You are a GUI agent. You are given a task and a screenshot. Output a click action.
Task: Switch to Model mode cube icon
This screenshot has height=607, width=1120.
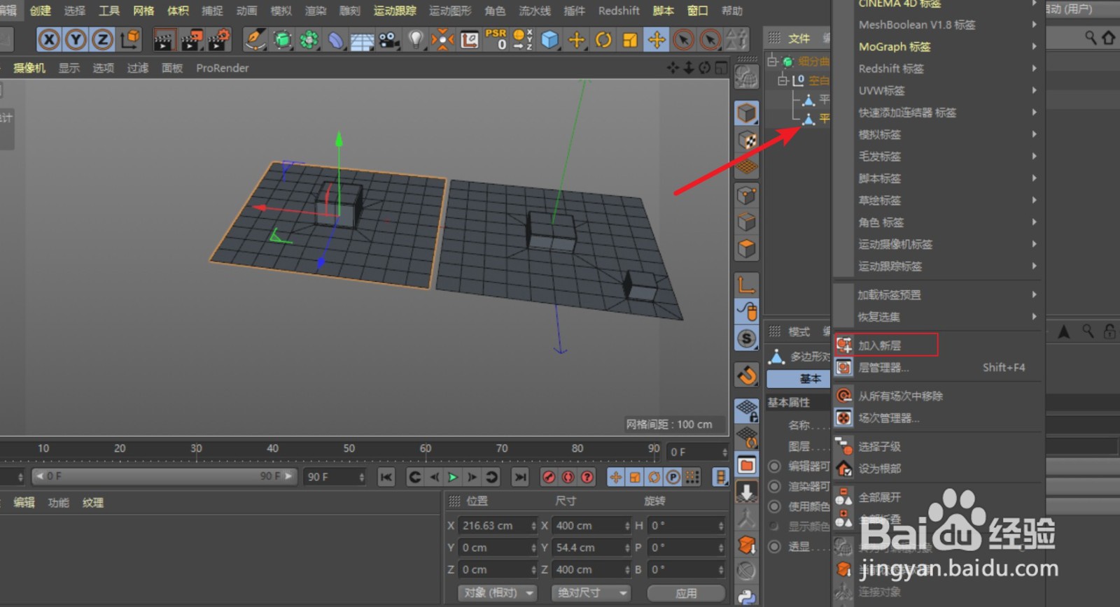click(x=747, y=113)
